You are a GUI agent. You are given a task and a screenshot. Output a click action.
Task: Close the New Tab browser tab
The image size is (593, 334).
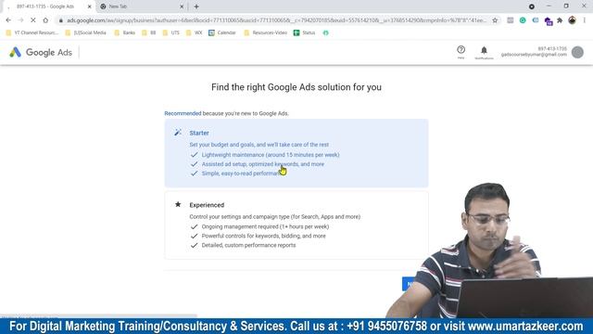click(182, 6)
